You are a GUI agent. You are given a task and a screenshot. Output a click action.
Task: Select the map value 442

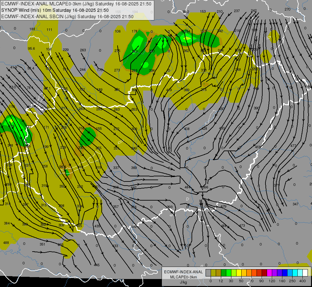pos(134,188)
